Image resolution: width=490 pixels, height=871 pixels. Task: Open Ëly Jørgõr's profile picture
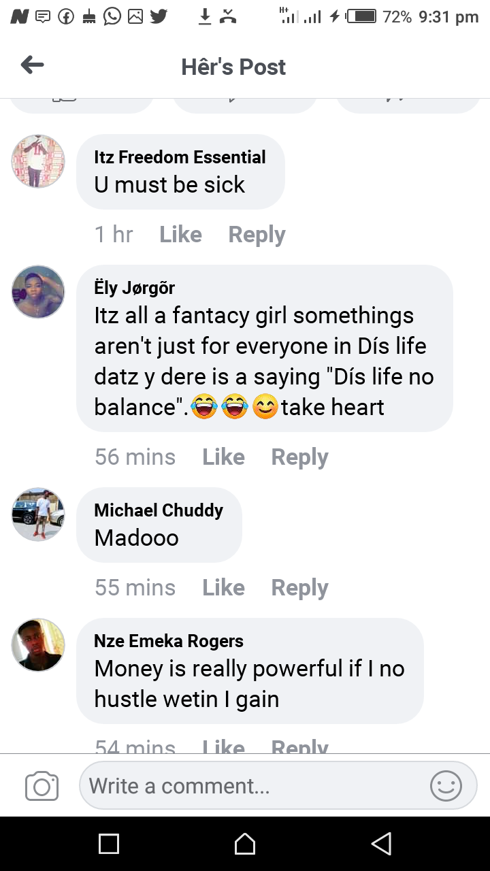(x=38, y=292)
